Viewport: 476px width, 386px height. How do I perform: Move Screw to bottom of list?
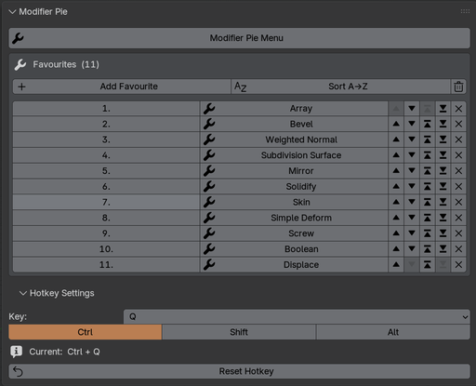[x=443, y=233]
